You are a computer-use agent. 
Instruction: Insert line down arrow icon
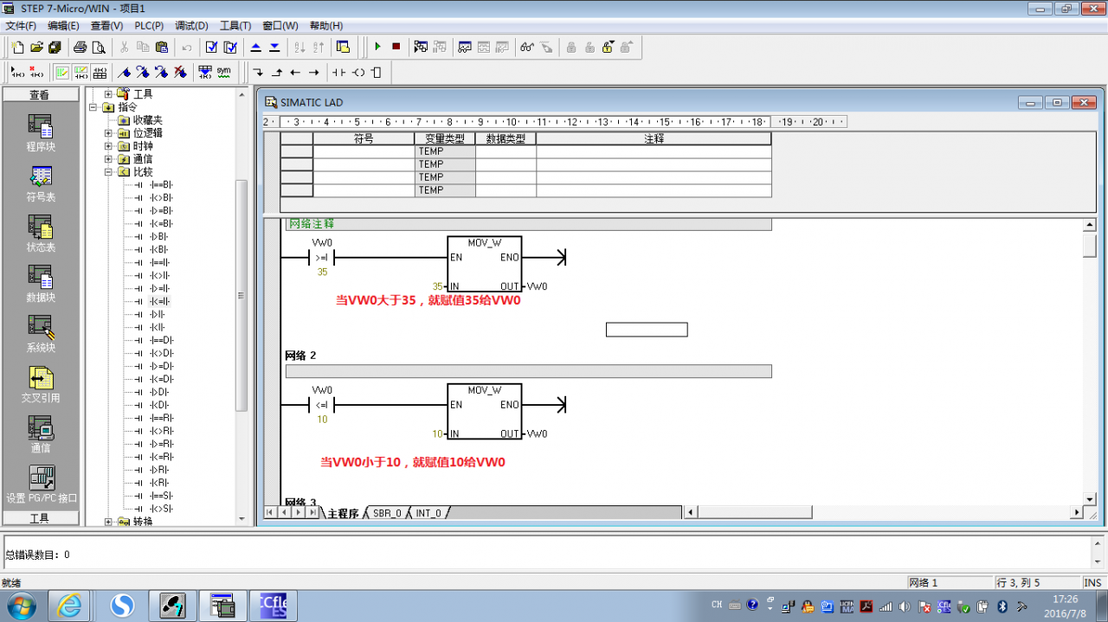click(x=258, y=73)
